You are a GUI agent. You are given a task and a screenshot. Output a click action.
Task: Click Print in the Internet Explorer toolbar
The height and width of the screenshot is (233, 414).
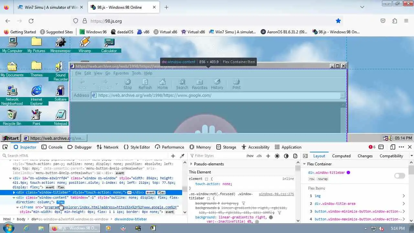[x=236, y=84]
